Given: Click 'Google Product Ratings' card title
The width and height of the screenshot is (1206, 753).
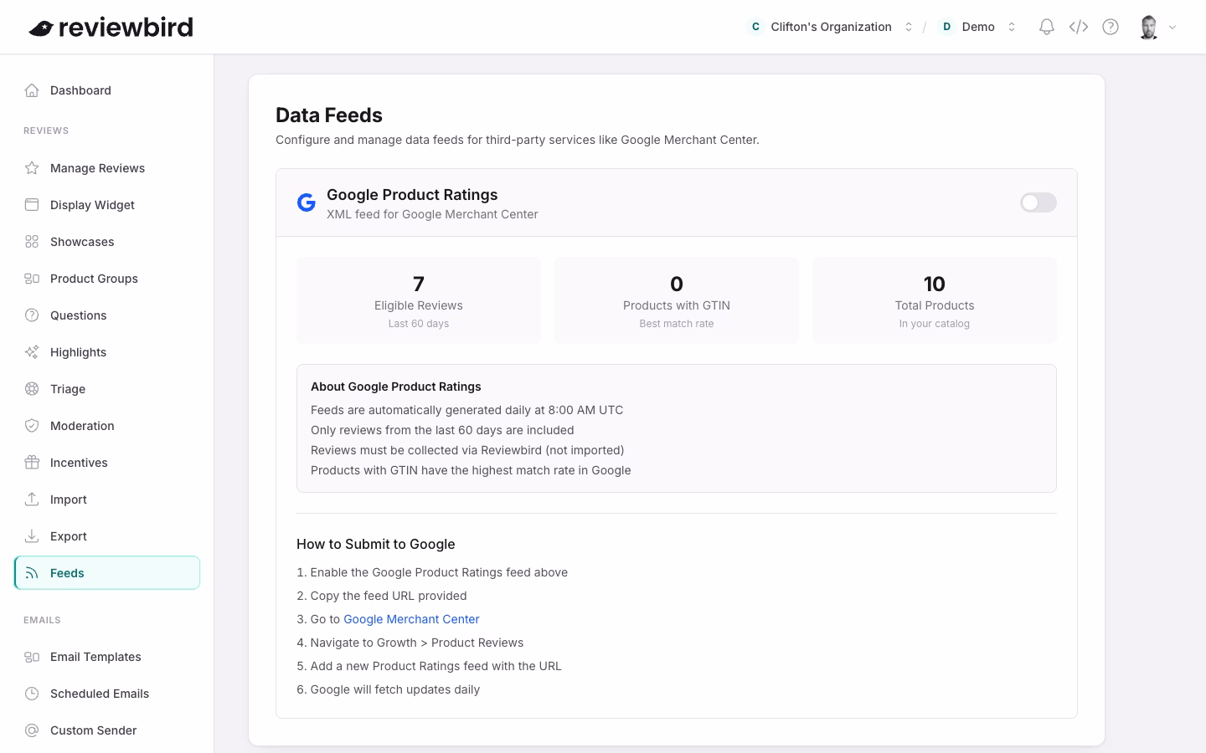Looking at the screenshot, I should click(x=412, y=195).
